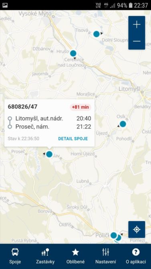The width and height of the screenshot is (151, 269).
Task: Open Oblíbené star favorites
Action: tap(75, 256)
